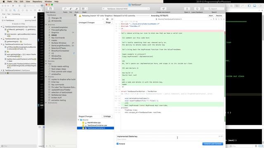Click the Stage button
This screenshot has height=148, width=264.
coord(108,23)
